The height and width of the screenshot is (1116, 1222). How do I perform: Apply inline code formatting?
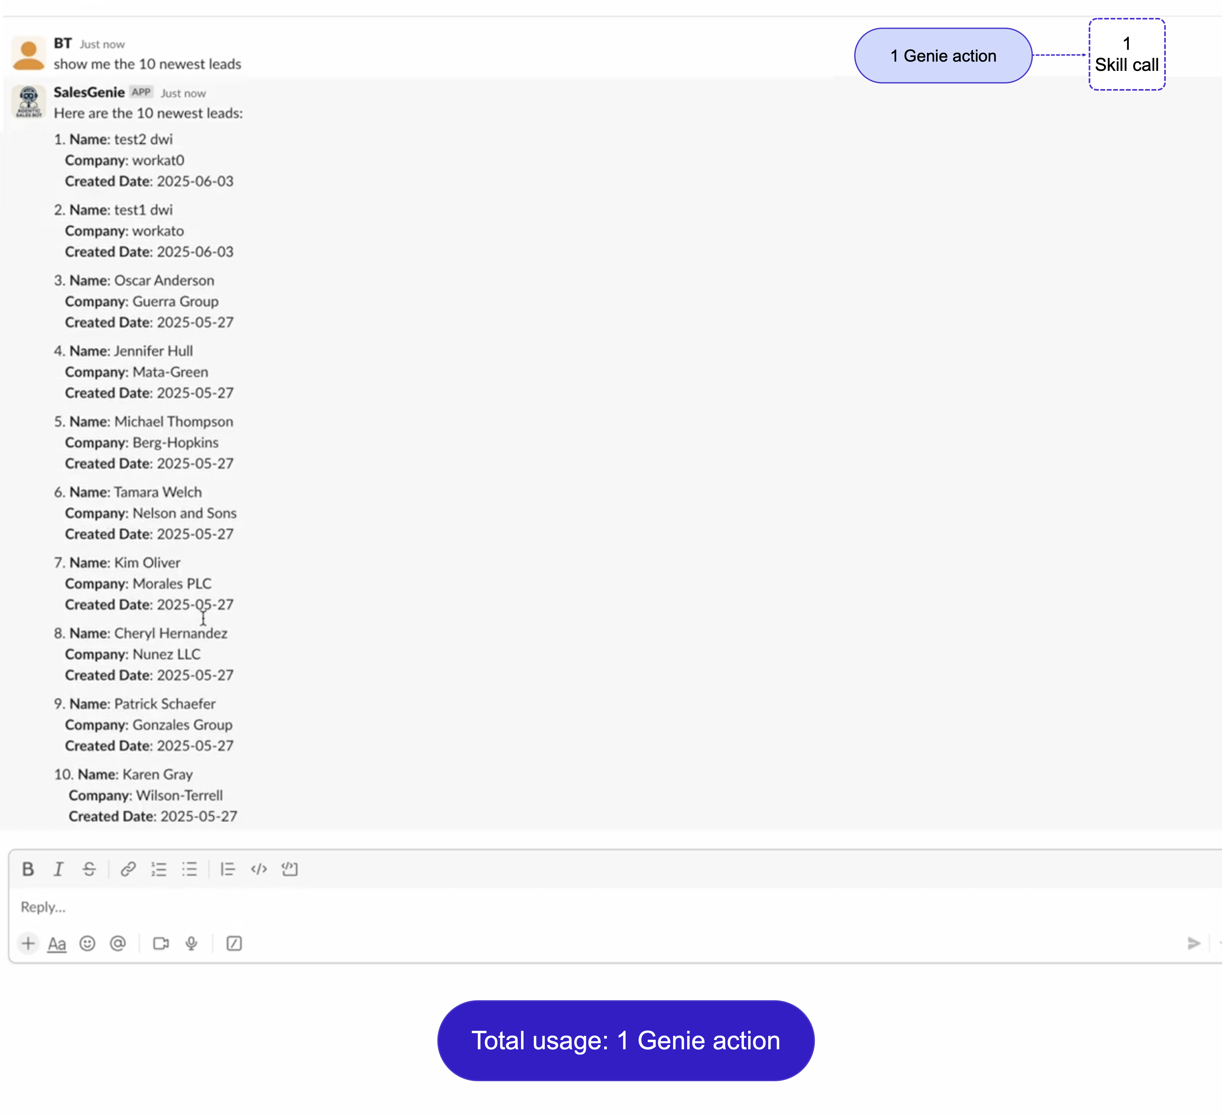tap(259, 870)
